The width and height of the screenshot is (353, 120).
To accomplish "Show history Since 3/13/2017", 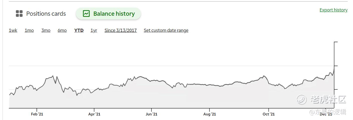I will [x=121, y=30].
